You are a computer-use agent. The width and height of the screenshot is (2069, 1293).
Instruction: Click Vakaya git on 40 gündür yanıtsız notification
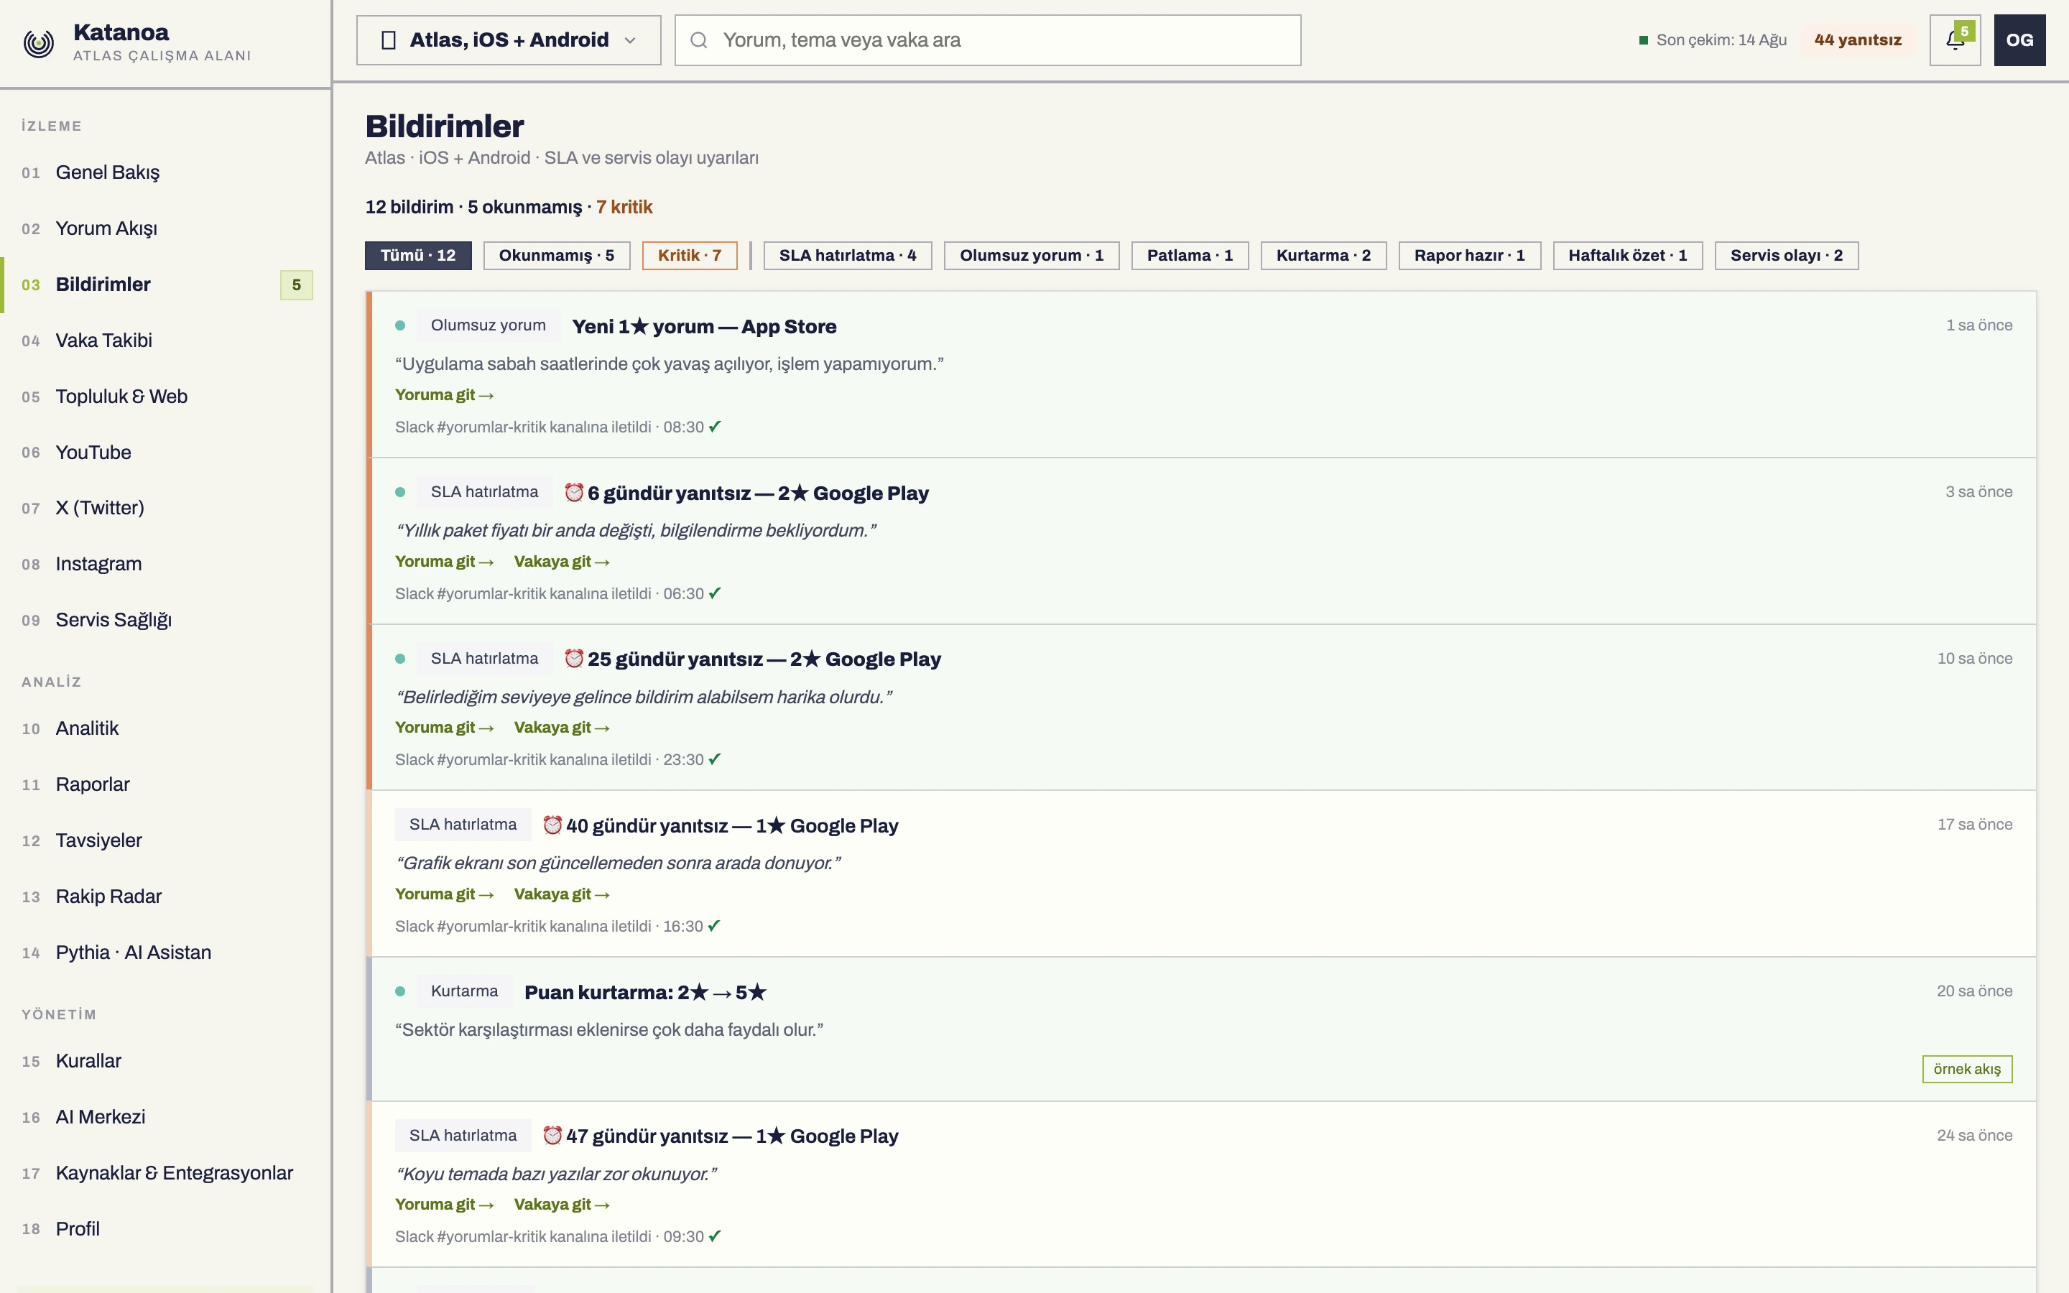point(562,894)
